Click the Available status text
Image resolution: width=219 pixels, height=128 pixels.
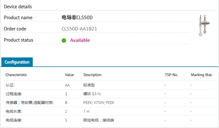coord(80,40)
